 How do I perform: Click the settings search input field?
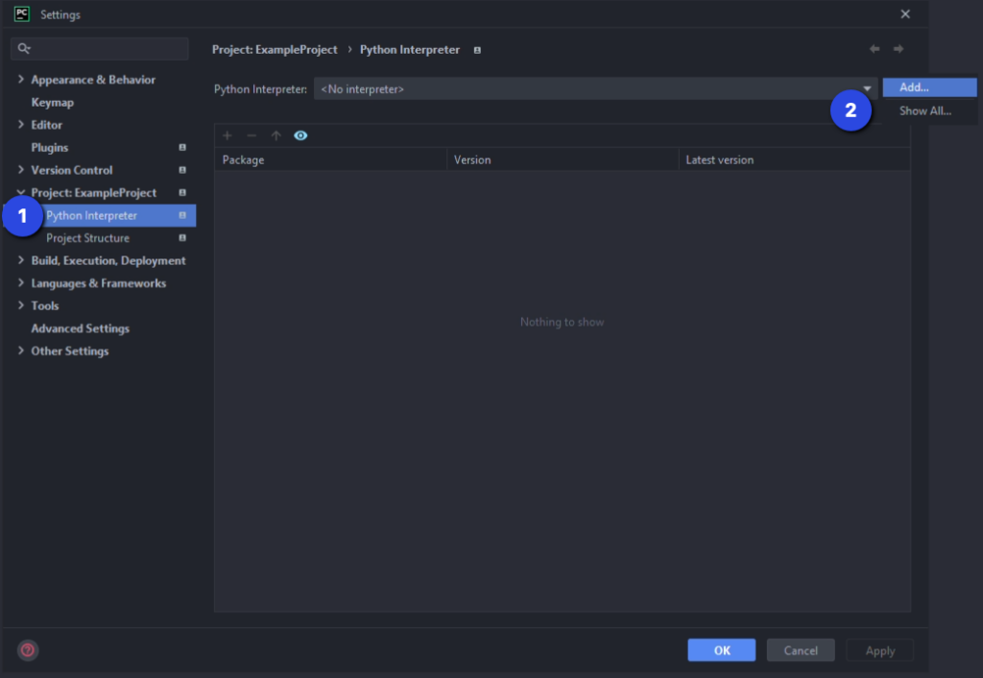coord(100,48)
